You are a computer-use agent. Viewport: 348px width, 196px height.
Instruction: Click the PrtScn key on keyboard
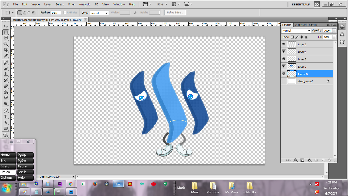pos(8,172)
